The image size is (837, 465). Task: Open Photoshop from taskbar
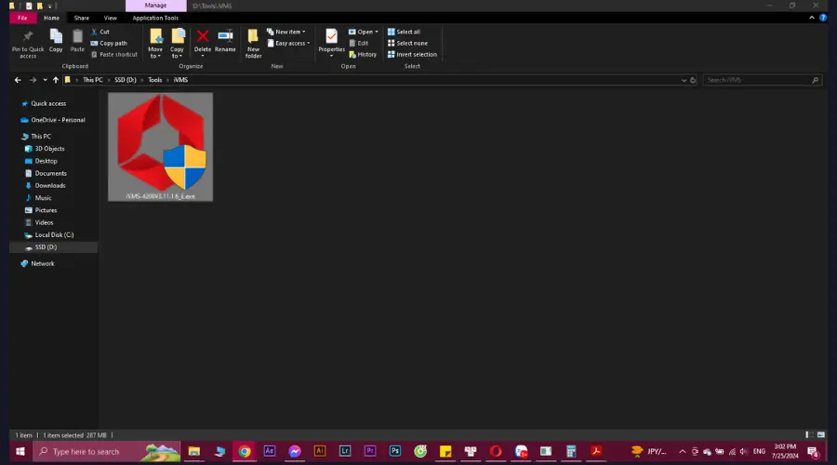click(x=395, y=452)
